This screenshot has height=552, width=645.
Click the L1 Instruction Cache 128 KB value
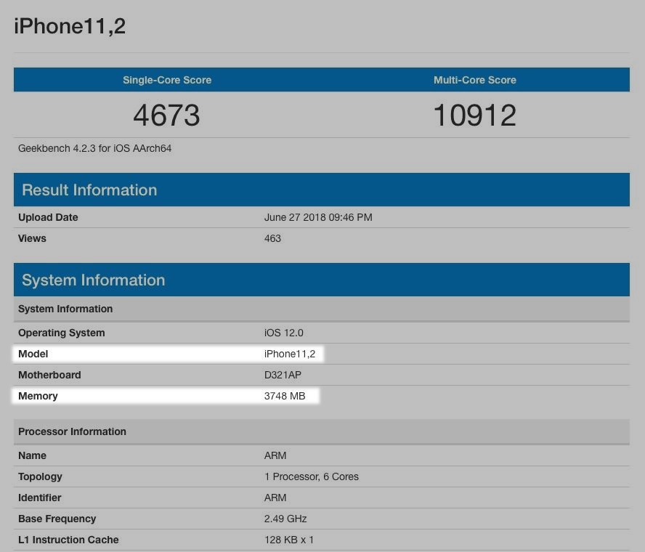(x=289, y=540)
